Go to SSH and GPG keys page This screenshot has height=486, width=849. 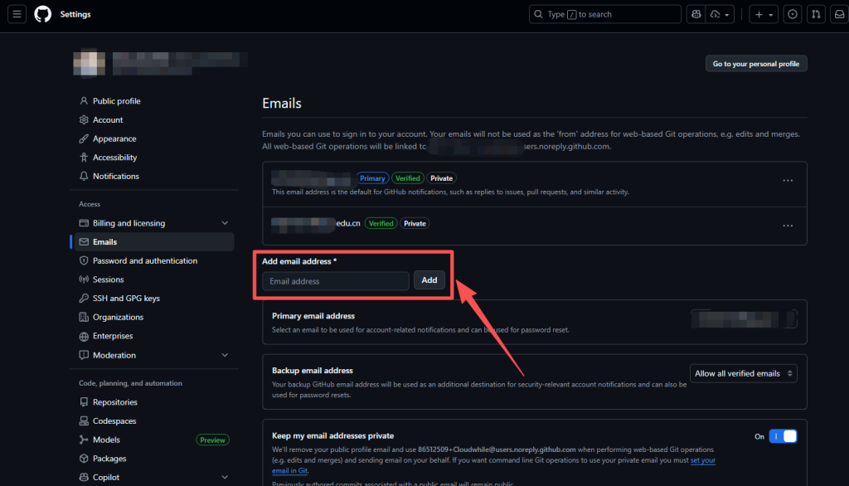[x=126, y=298]
